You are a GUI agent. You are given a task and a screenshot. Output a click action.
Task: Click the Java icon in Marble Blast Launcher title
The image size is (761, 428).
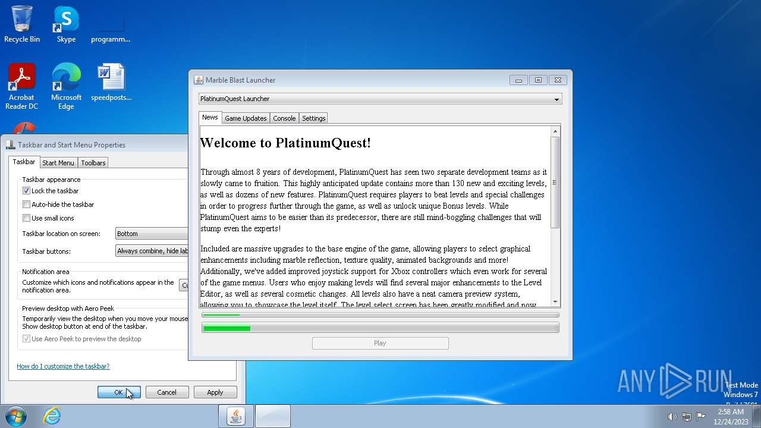(x=199, y=80)
